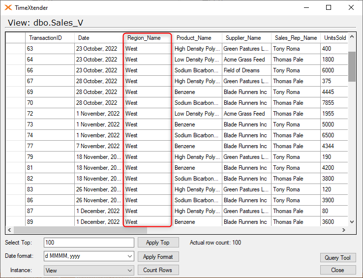Maximize the TimeXtender window
This screenshot has height=278, width=363.
[329, 8]
